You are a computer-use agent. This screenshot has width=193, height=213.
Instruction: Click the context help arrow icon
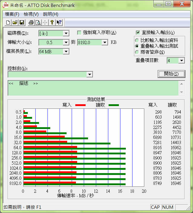pos(59,22)
